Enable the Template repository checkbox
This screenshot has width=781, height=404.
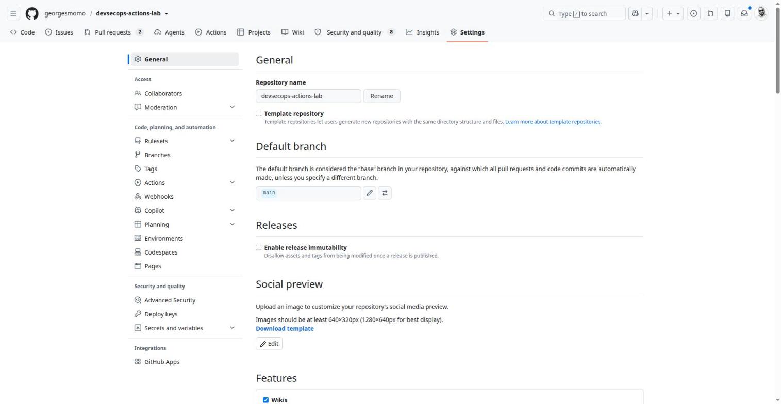tap(259, 114)
